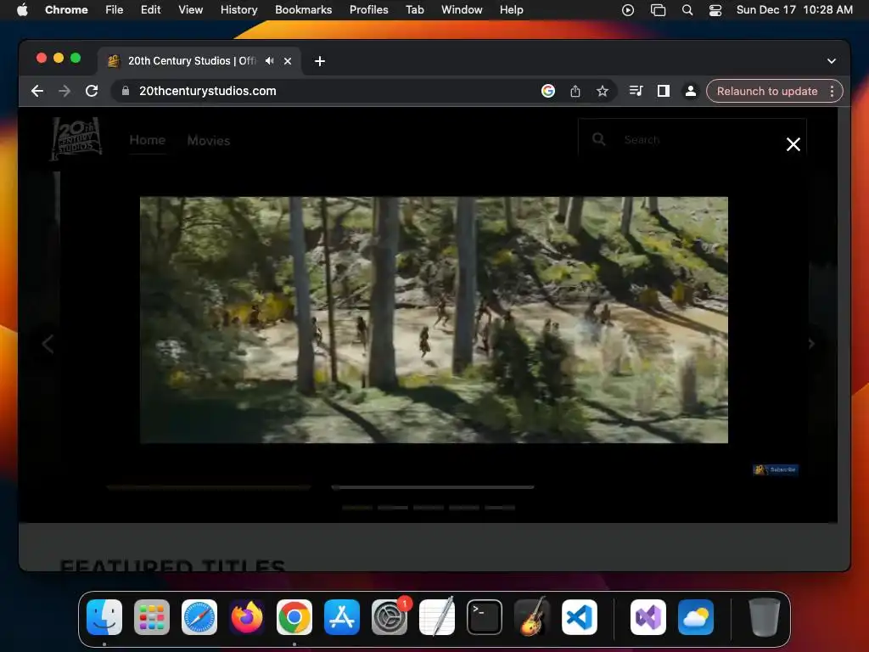The height and width of the screenshot is (652, 869).
Task: View site info via lock icon
Action: 126,91
